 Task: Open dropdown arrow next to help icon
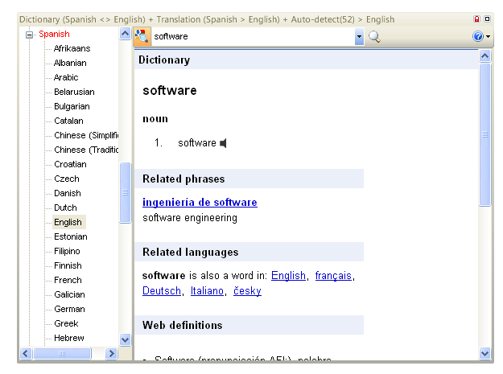[488, 37]
